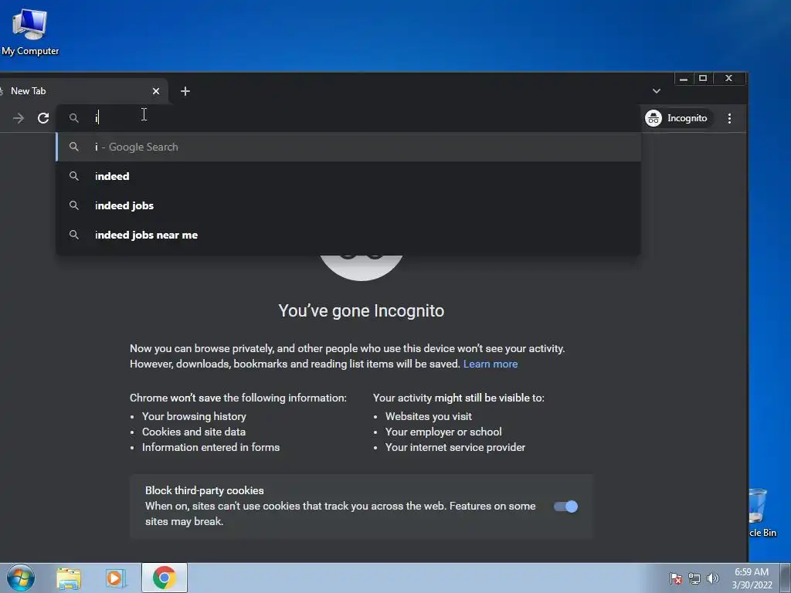Image resolution: width=791 pixels, height=593 pixels.
Task: Open Windows Explorer from the taskbar
Action: [69, 578]
